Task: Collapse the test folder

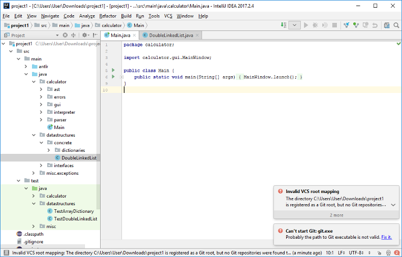Action: (x=18, y=181)
